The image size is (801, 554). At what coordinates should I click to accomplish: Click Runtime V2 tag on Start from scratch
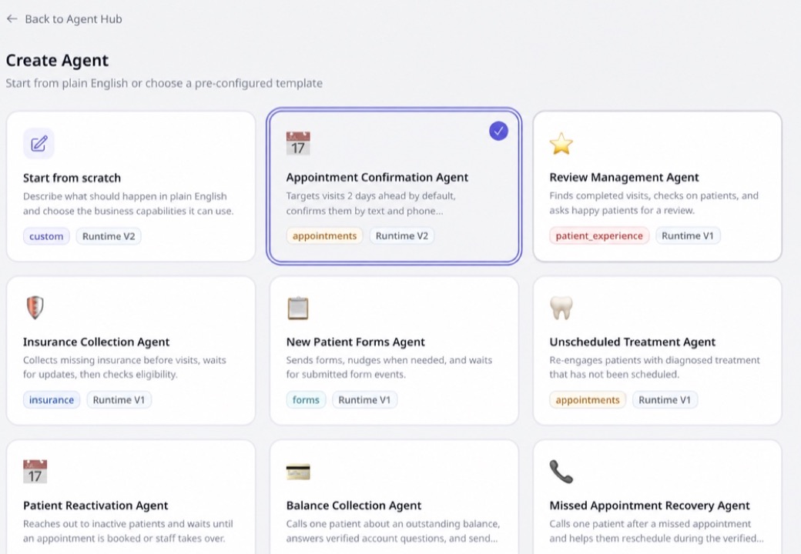109,236
